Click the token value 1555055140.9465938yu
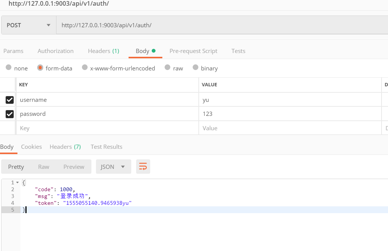This screenshot has width=388, height=251. 97,203
